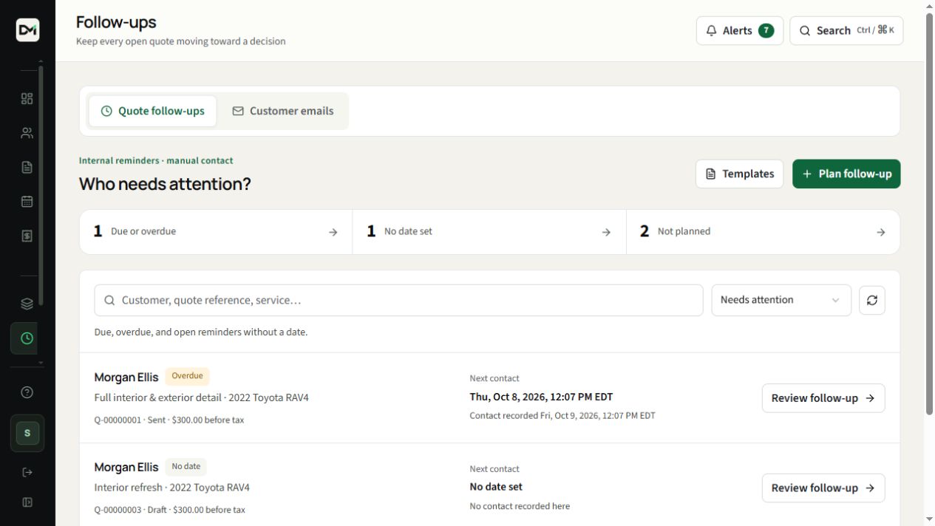Review follow-up for the Overdue Morgan Ellis quote
The image size is (935, 526).
click(x=823, y=398)
